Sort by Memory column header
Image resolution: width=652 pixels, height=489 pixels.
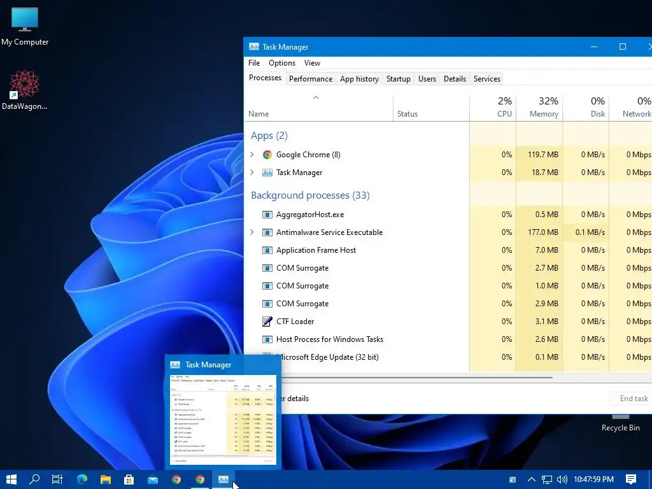point(539,107)
